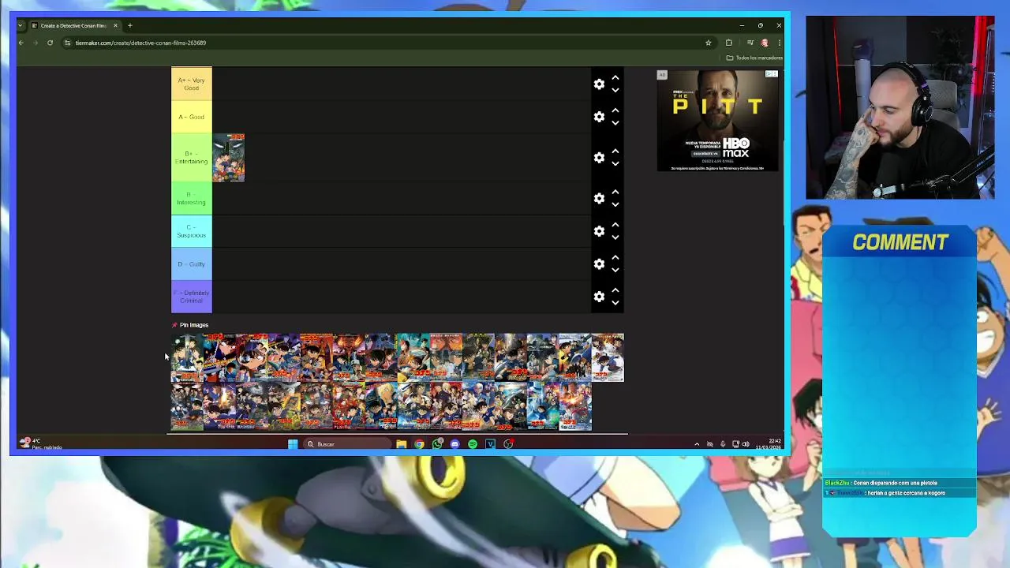The height and width of the screenshot is (568, 1010).
Task: Open settings gear for the B Interesting row
Action: [599, 198]
